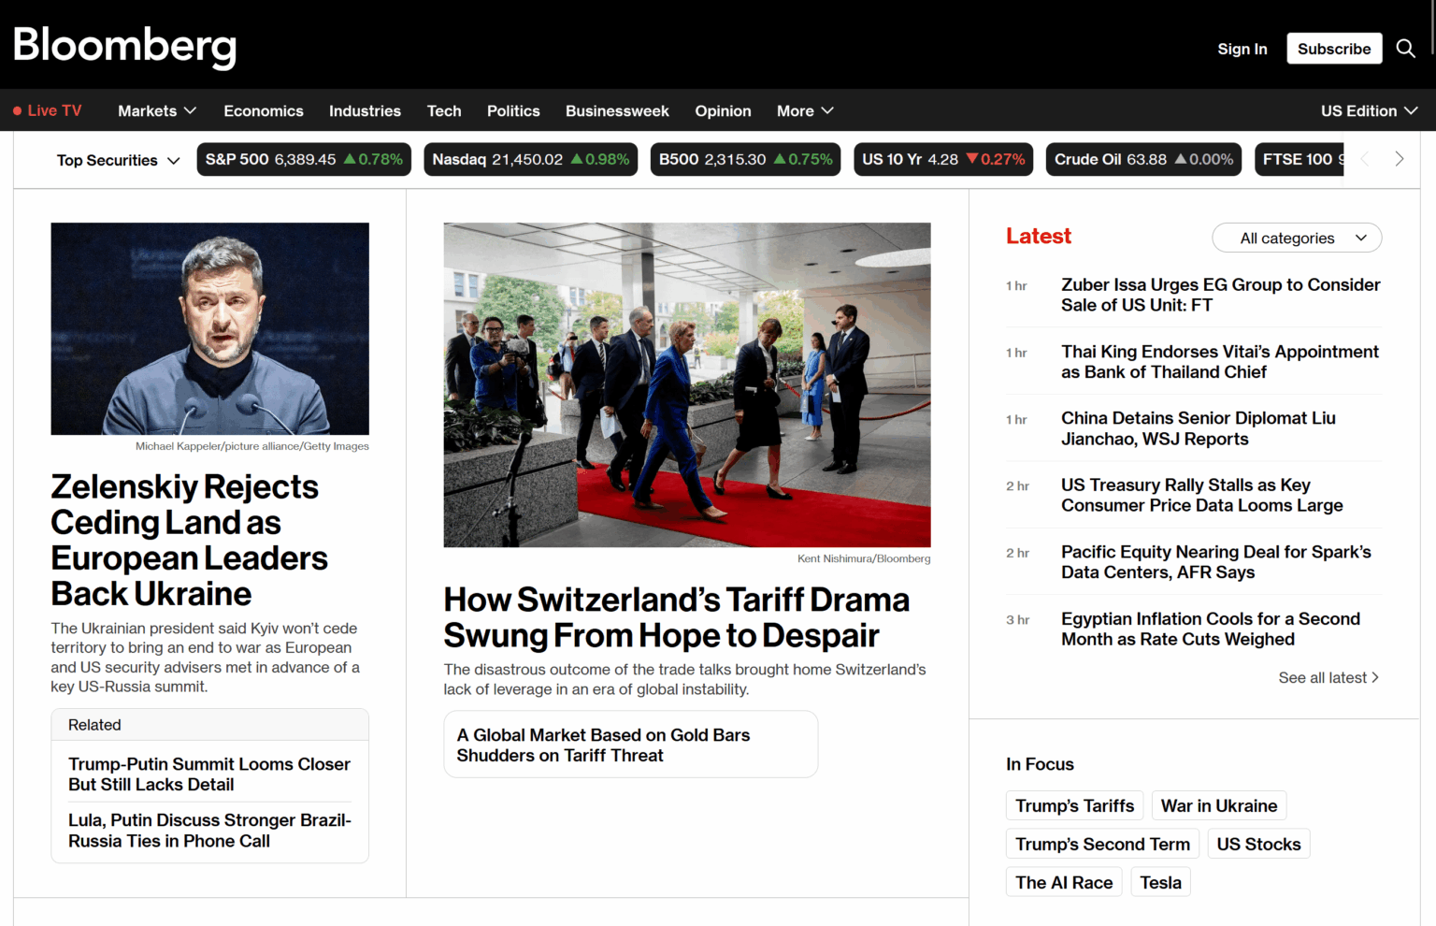The height and width of the screenshot is (926, 1436).
Task: Go to the Industries section
Action: coord(365,110)
